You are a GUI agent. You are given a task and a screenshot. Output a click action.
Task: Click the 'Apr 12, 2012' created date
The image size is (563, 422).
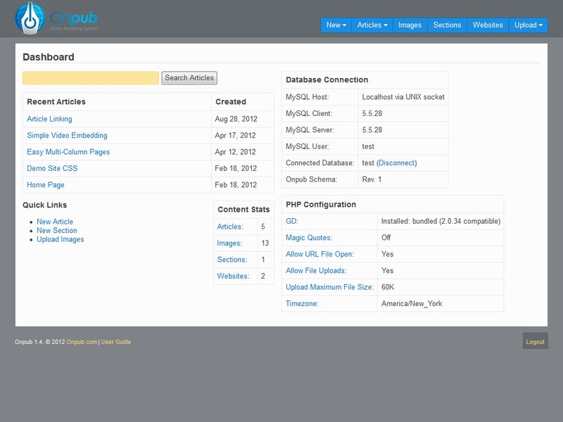(235, 152)
